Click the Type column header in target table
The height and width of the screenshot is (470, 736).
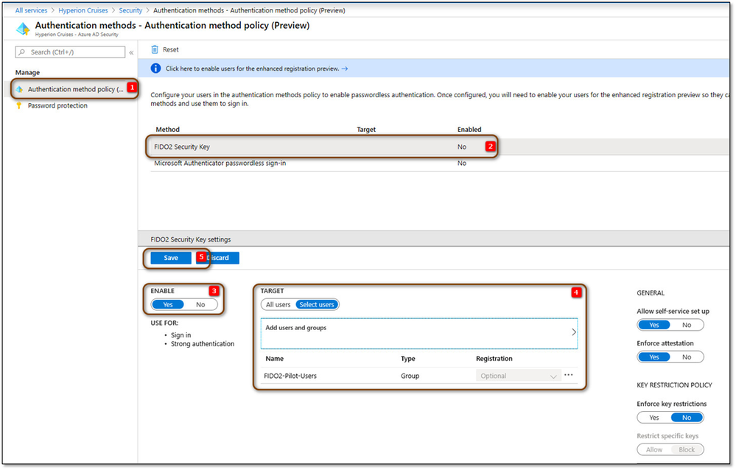pos(408,359)
